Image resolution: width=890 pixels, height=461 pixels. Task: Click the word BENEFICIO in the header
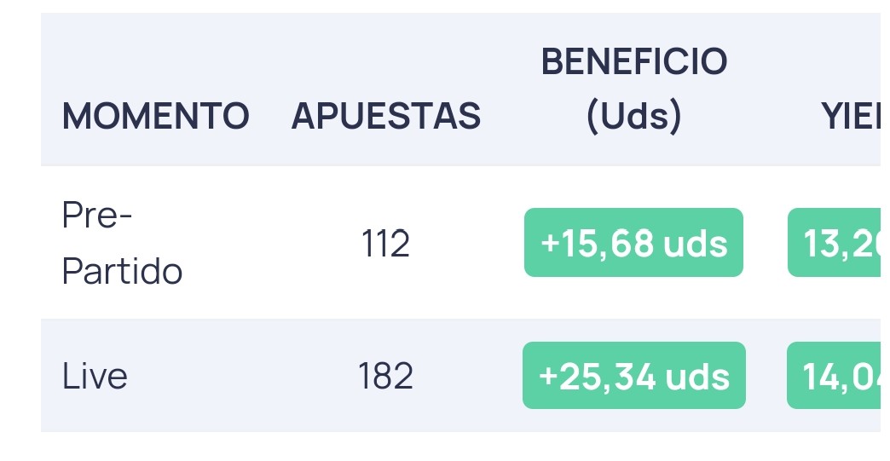tap(634, 61)
